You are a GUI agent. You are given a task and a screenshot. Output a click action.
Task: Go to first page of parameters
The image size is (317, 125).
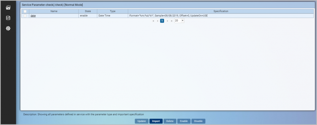point(154,21)
